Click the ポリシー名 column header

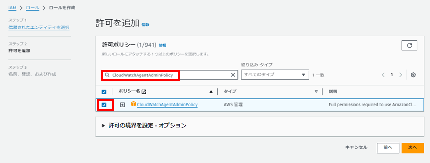click(129, 91)
